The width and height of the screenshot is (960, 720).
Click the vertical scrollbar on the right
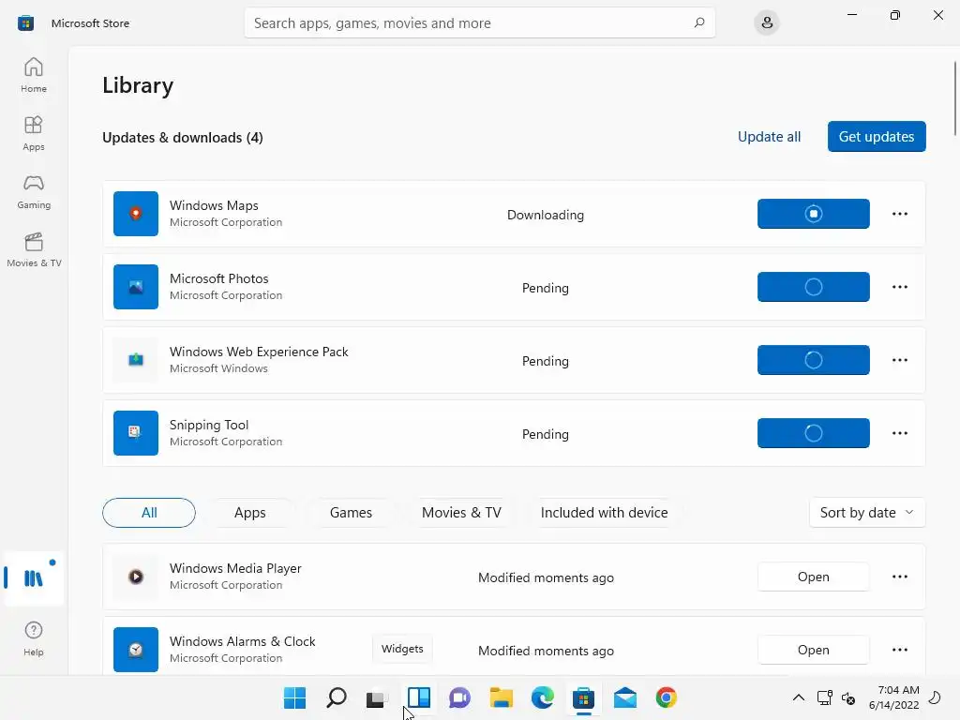click(x=955, y=97)
